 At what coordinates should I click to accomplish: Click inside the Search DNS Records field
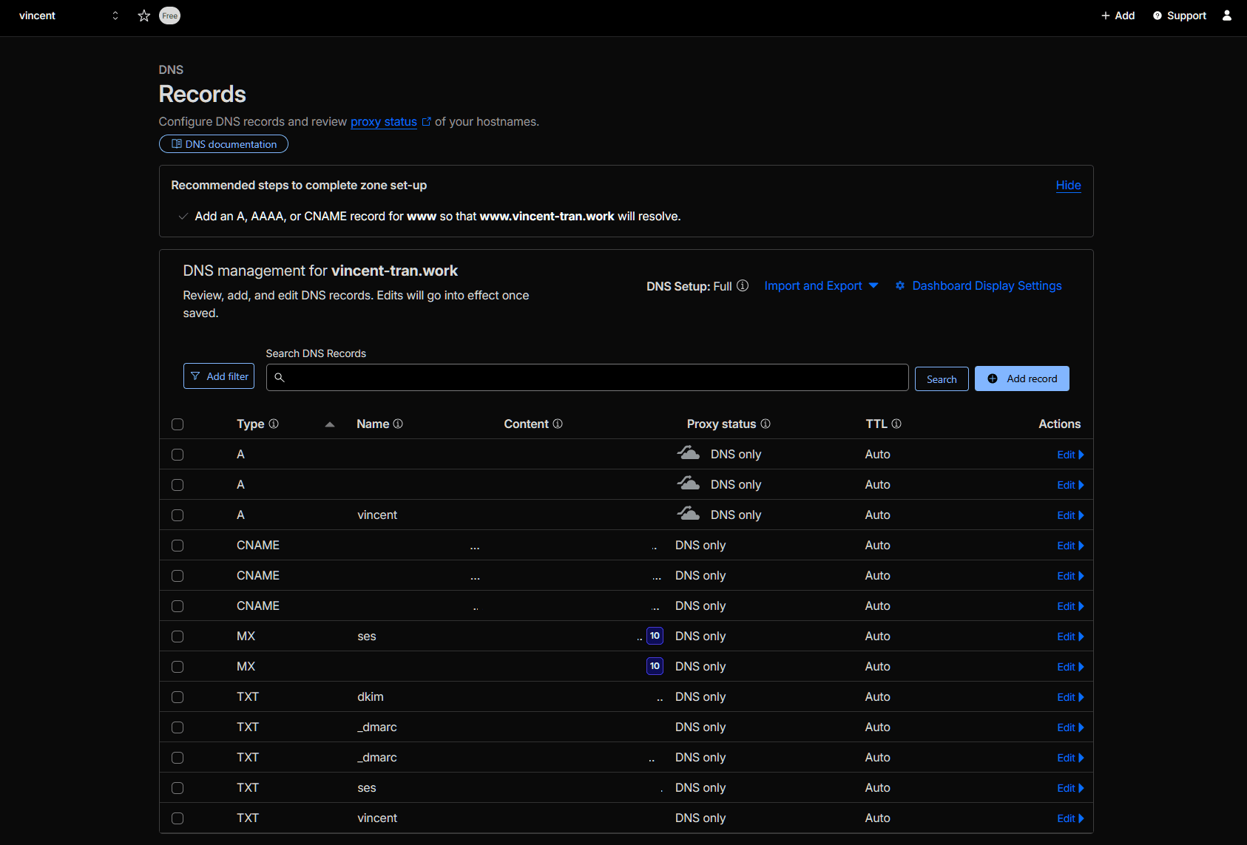tap(584, 377)
